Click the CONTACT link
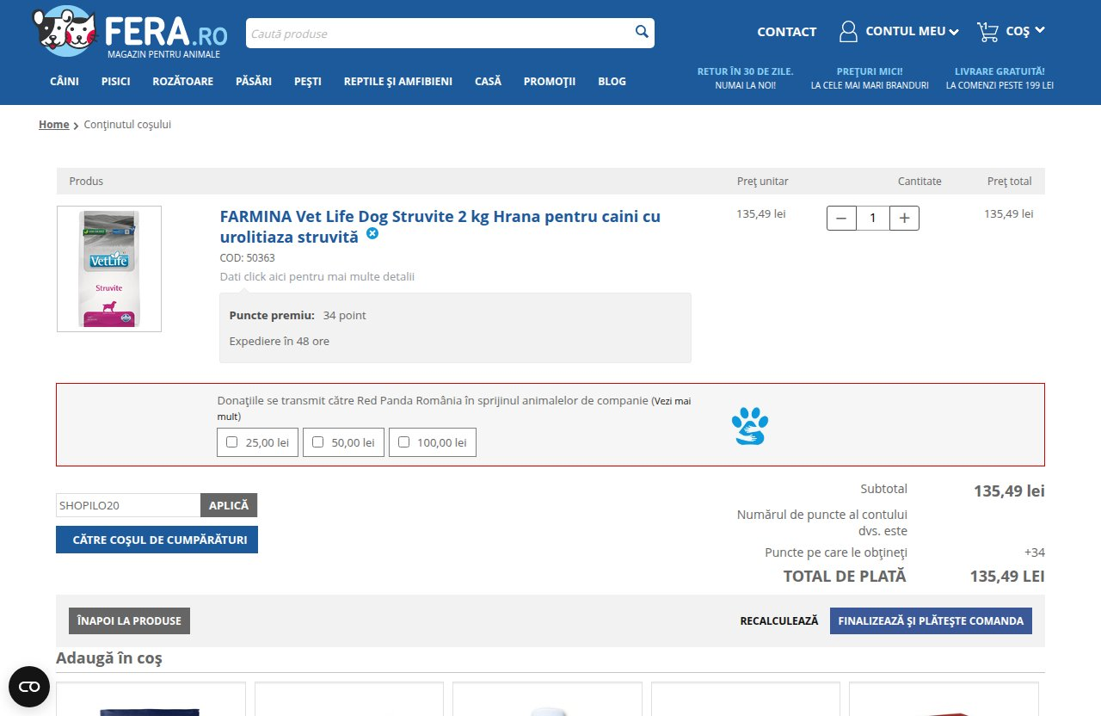This screenshot has width=1101, height=716. click(x=787, y=32)
